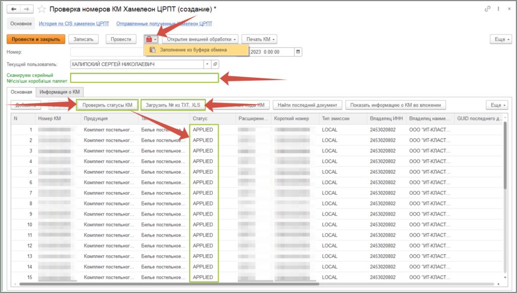Open the Открытие внешней обработки dropdown

(x=201, y=39)
